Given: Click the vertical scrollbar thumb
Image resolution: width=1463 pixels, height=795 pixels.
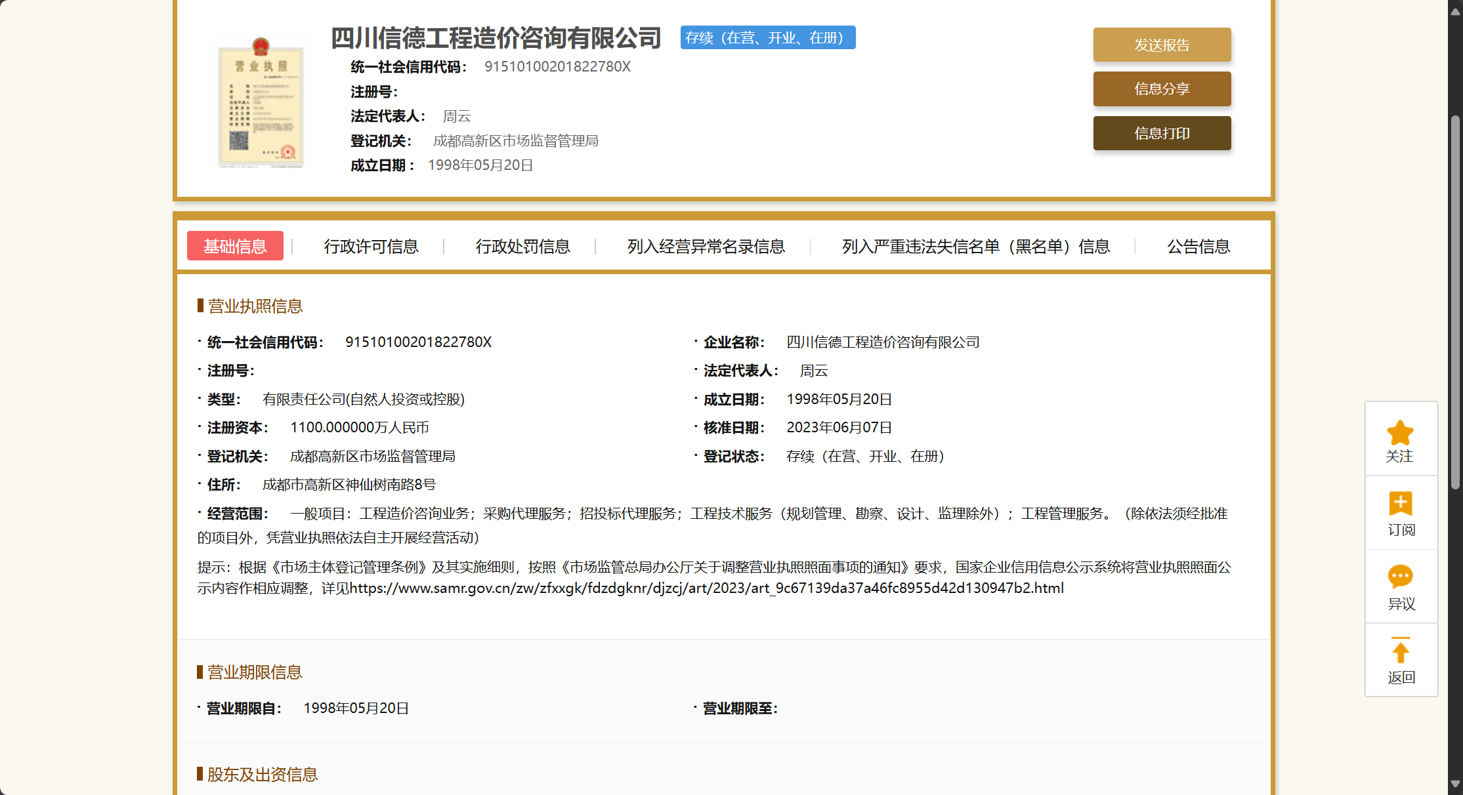Looking at the screenshot, I should 1455,302.
